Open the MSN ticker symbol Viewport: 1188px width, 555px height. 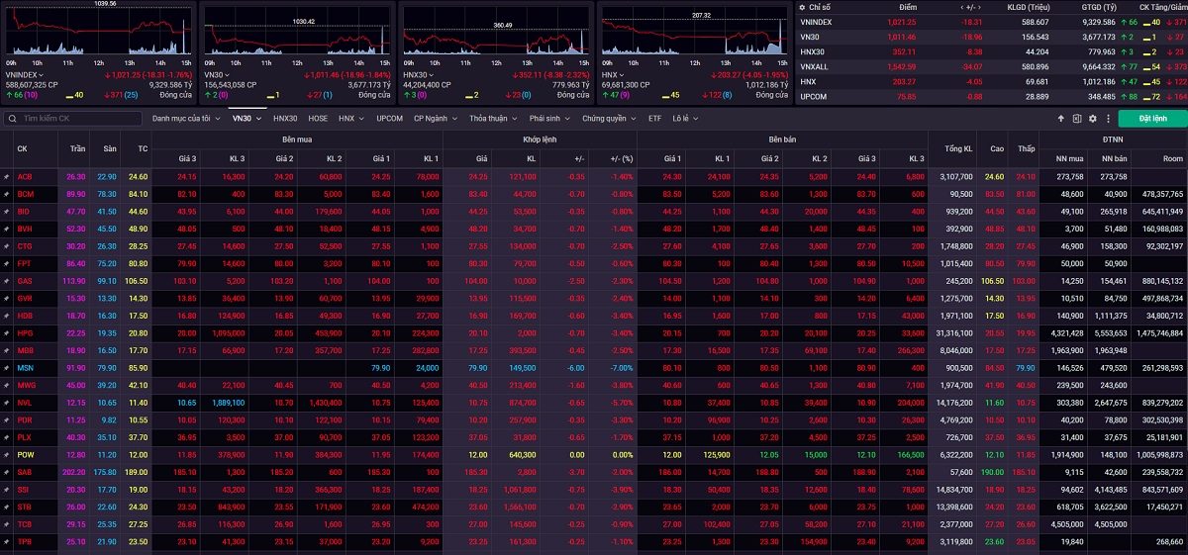[25, 368]
